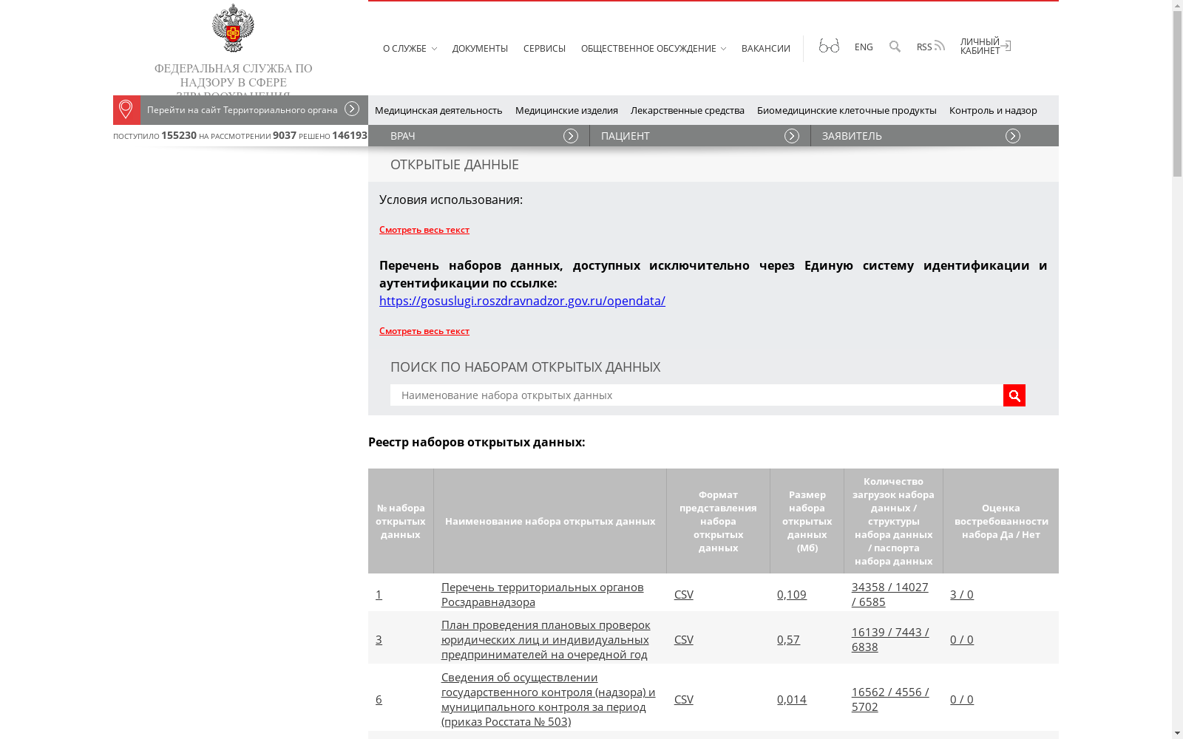Click Федеральная служба по надзору title text

233,79
